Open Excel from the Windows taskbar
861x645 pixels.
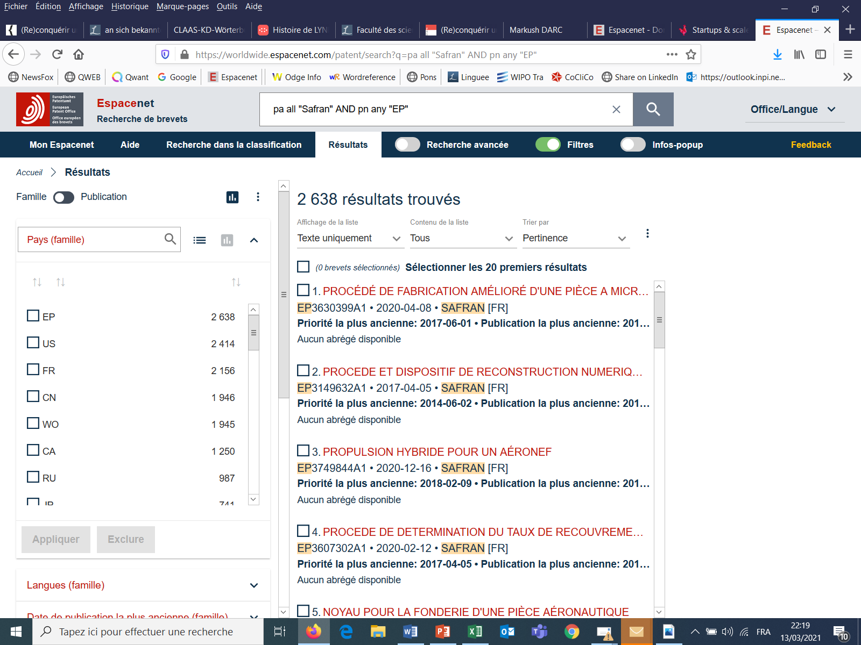tap(475, 632)
